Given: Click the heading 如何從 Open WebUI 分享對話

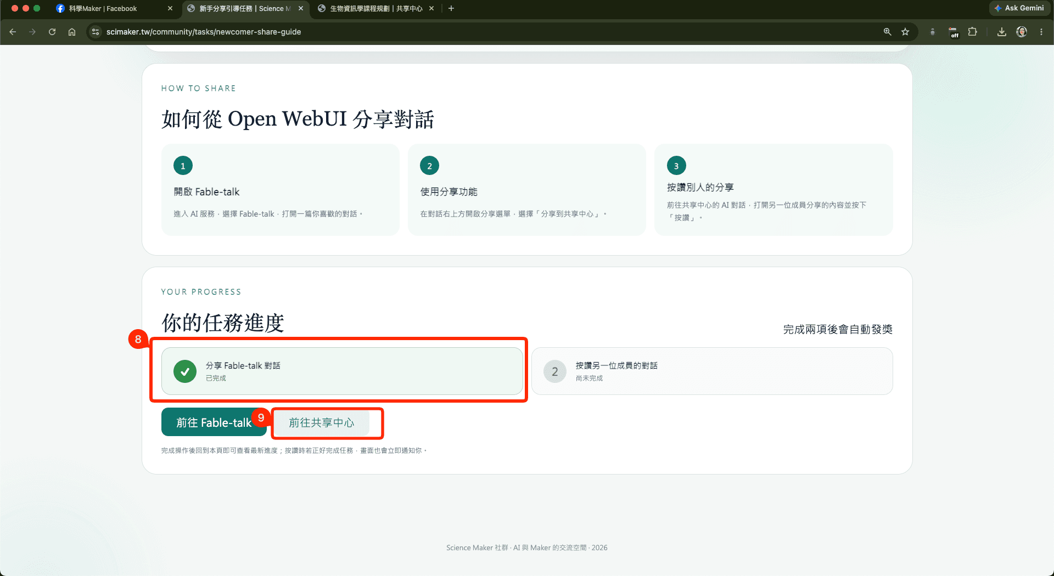Looking at the screenshot, I should pyautogui.click(x=298, y=119).
